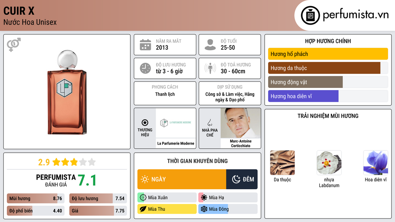Click the THỜI GIAN KHUYÊN DÙNG heading
This screenshot has width=395, height=222.
point(197,161)
